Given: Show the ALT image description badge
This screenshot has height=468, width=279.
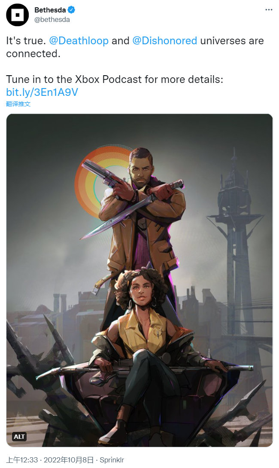Looking at the screenshot, I should pyautogui.click(x=20, y=437).
